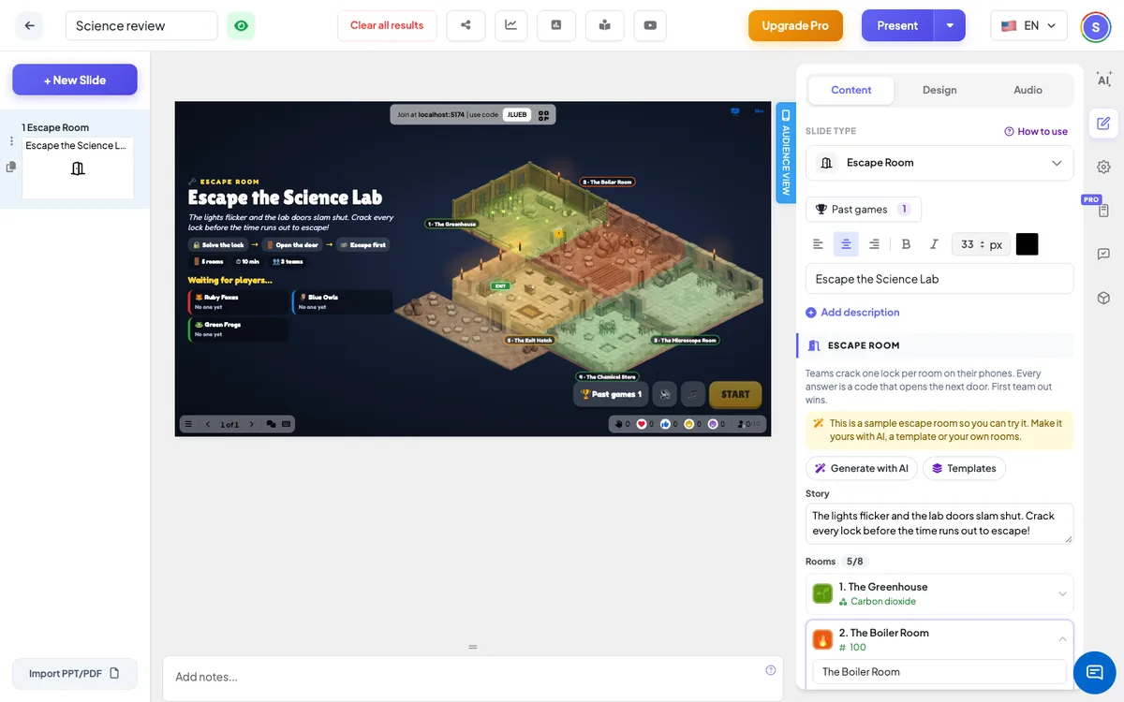Image resolution: width=1124 pixels, height=702 pixels.
Task: Click the Story text area
Action: click(x=939, y=523)
